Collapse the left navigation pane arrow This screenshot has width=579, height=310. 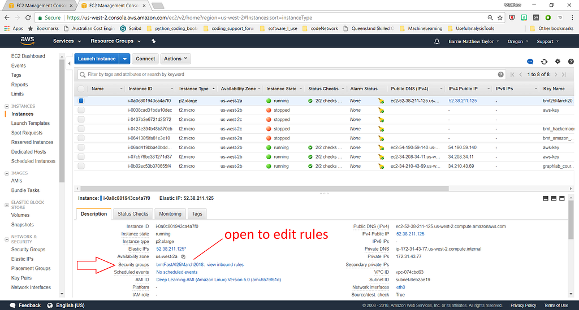(x=69, y=63)
